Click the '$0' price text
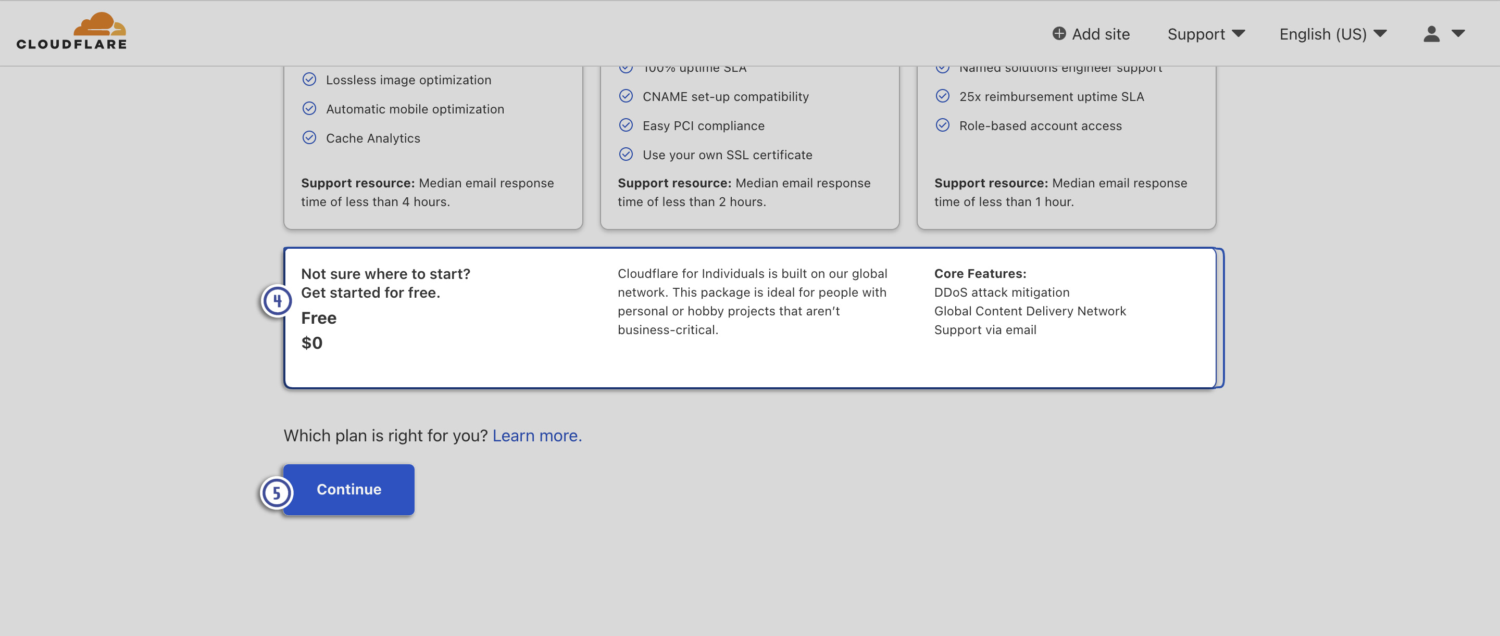Viewport: 1500px width, 636px height. coord(311,343)
